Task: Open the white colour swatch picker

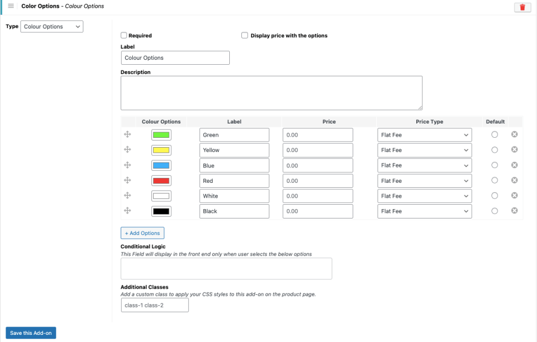Action: click(x=161, y=196)
